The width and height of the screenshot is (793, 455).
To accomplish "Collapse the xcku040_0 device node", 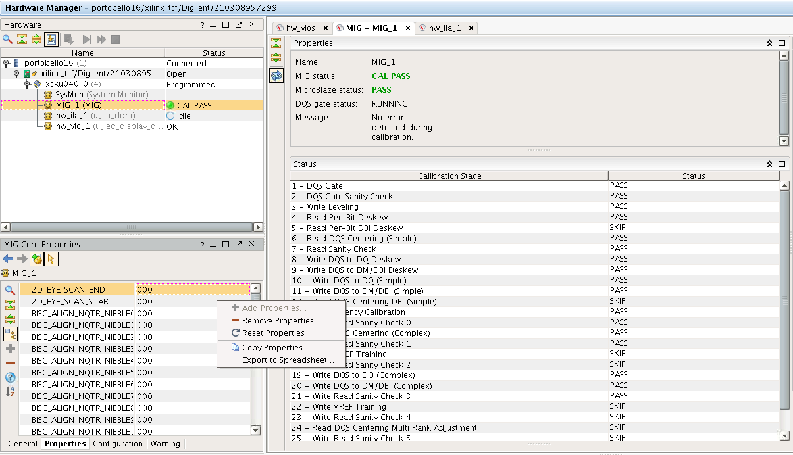I will click(28, 85).
